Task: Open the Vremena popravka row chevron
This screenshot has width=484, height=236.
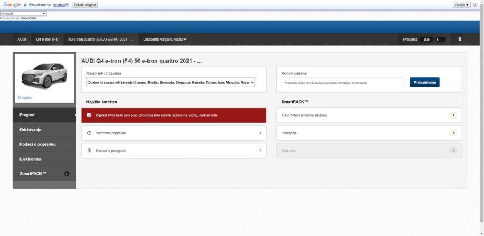Action: (x=260, y=133)
